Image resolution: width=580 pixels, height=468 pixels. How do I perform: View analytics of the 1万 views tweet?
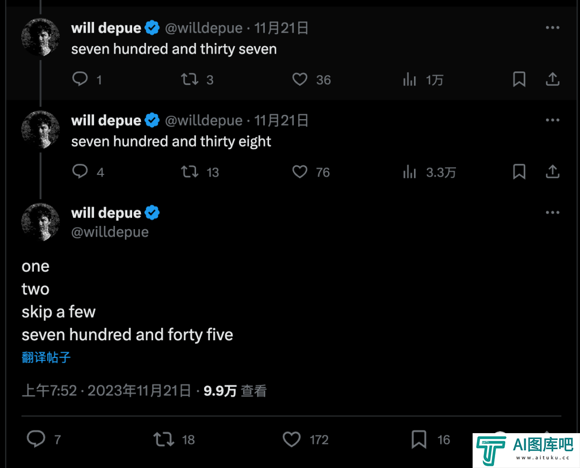[409, 79]
